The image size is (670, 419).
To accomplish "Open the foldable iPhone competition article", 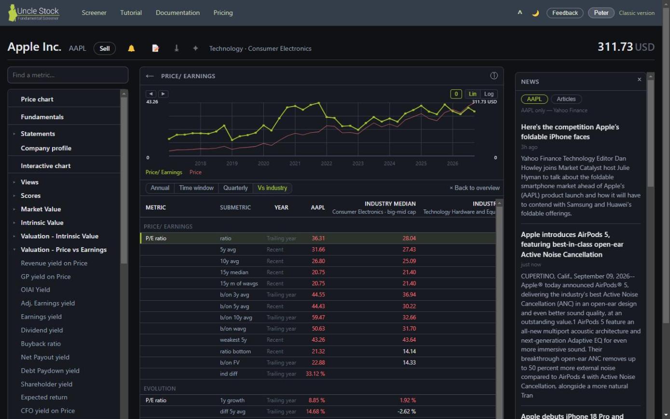I will click(570, 132).
